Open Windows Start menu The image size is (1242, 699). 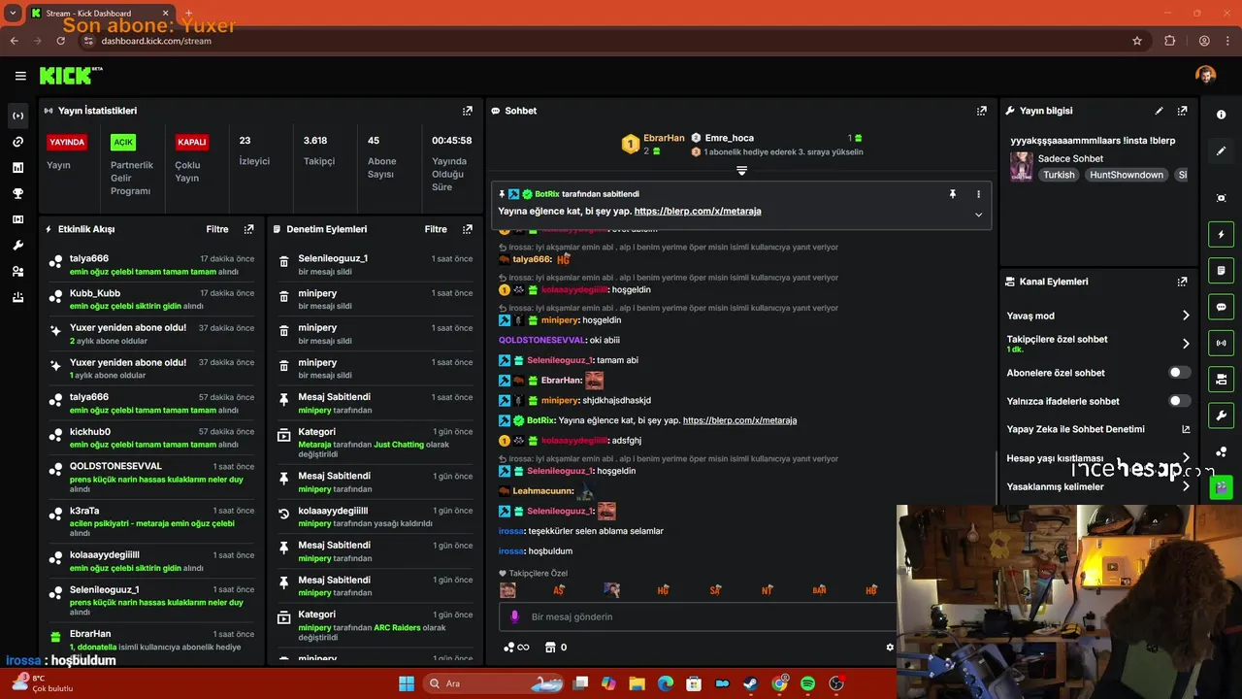407,683
